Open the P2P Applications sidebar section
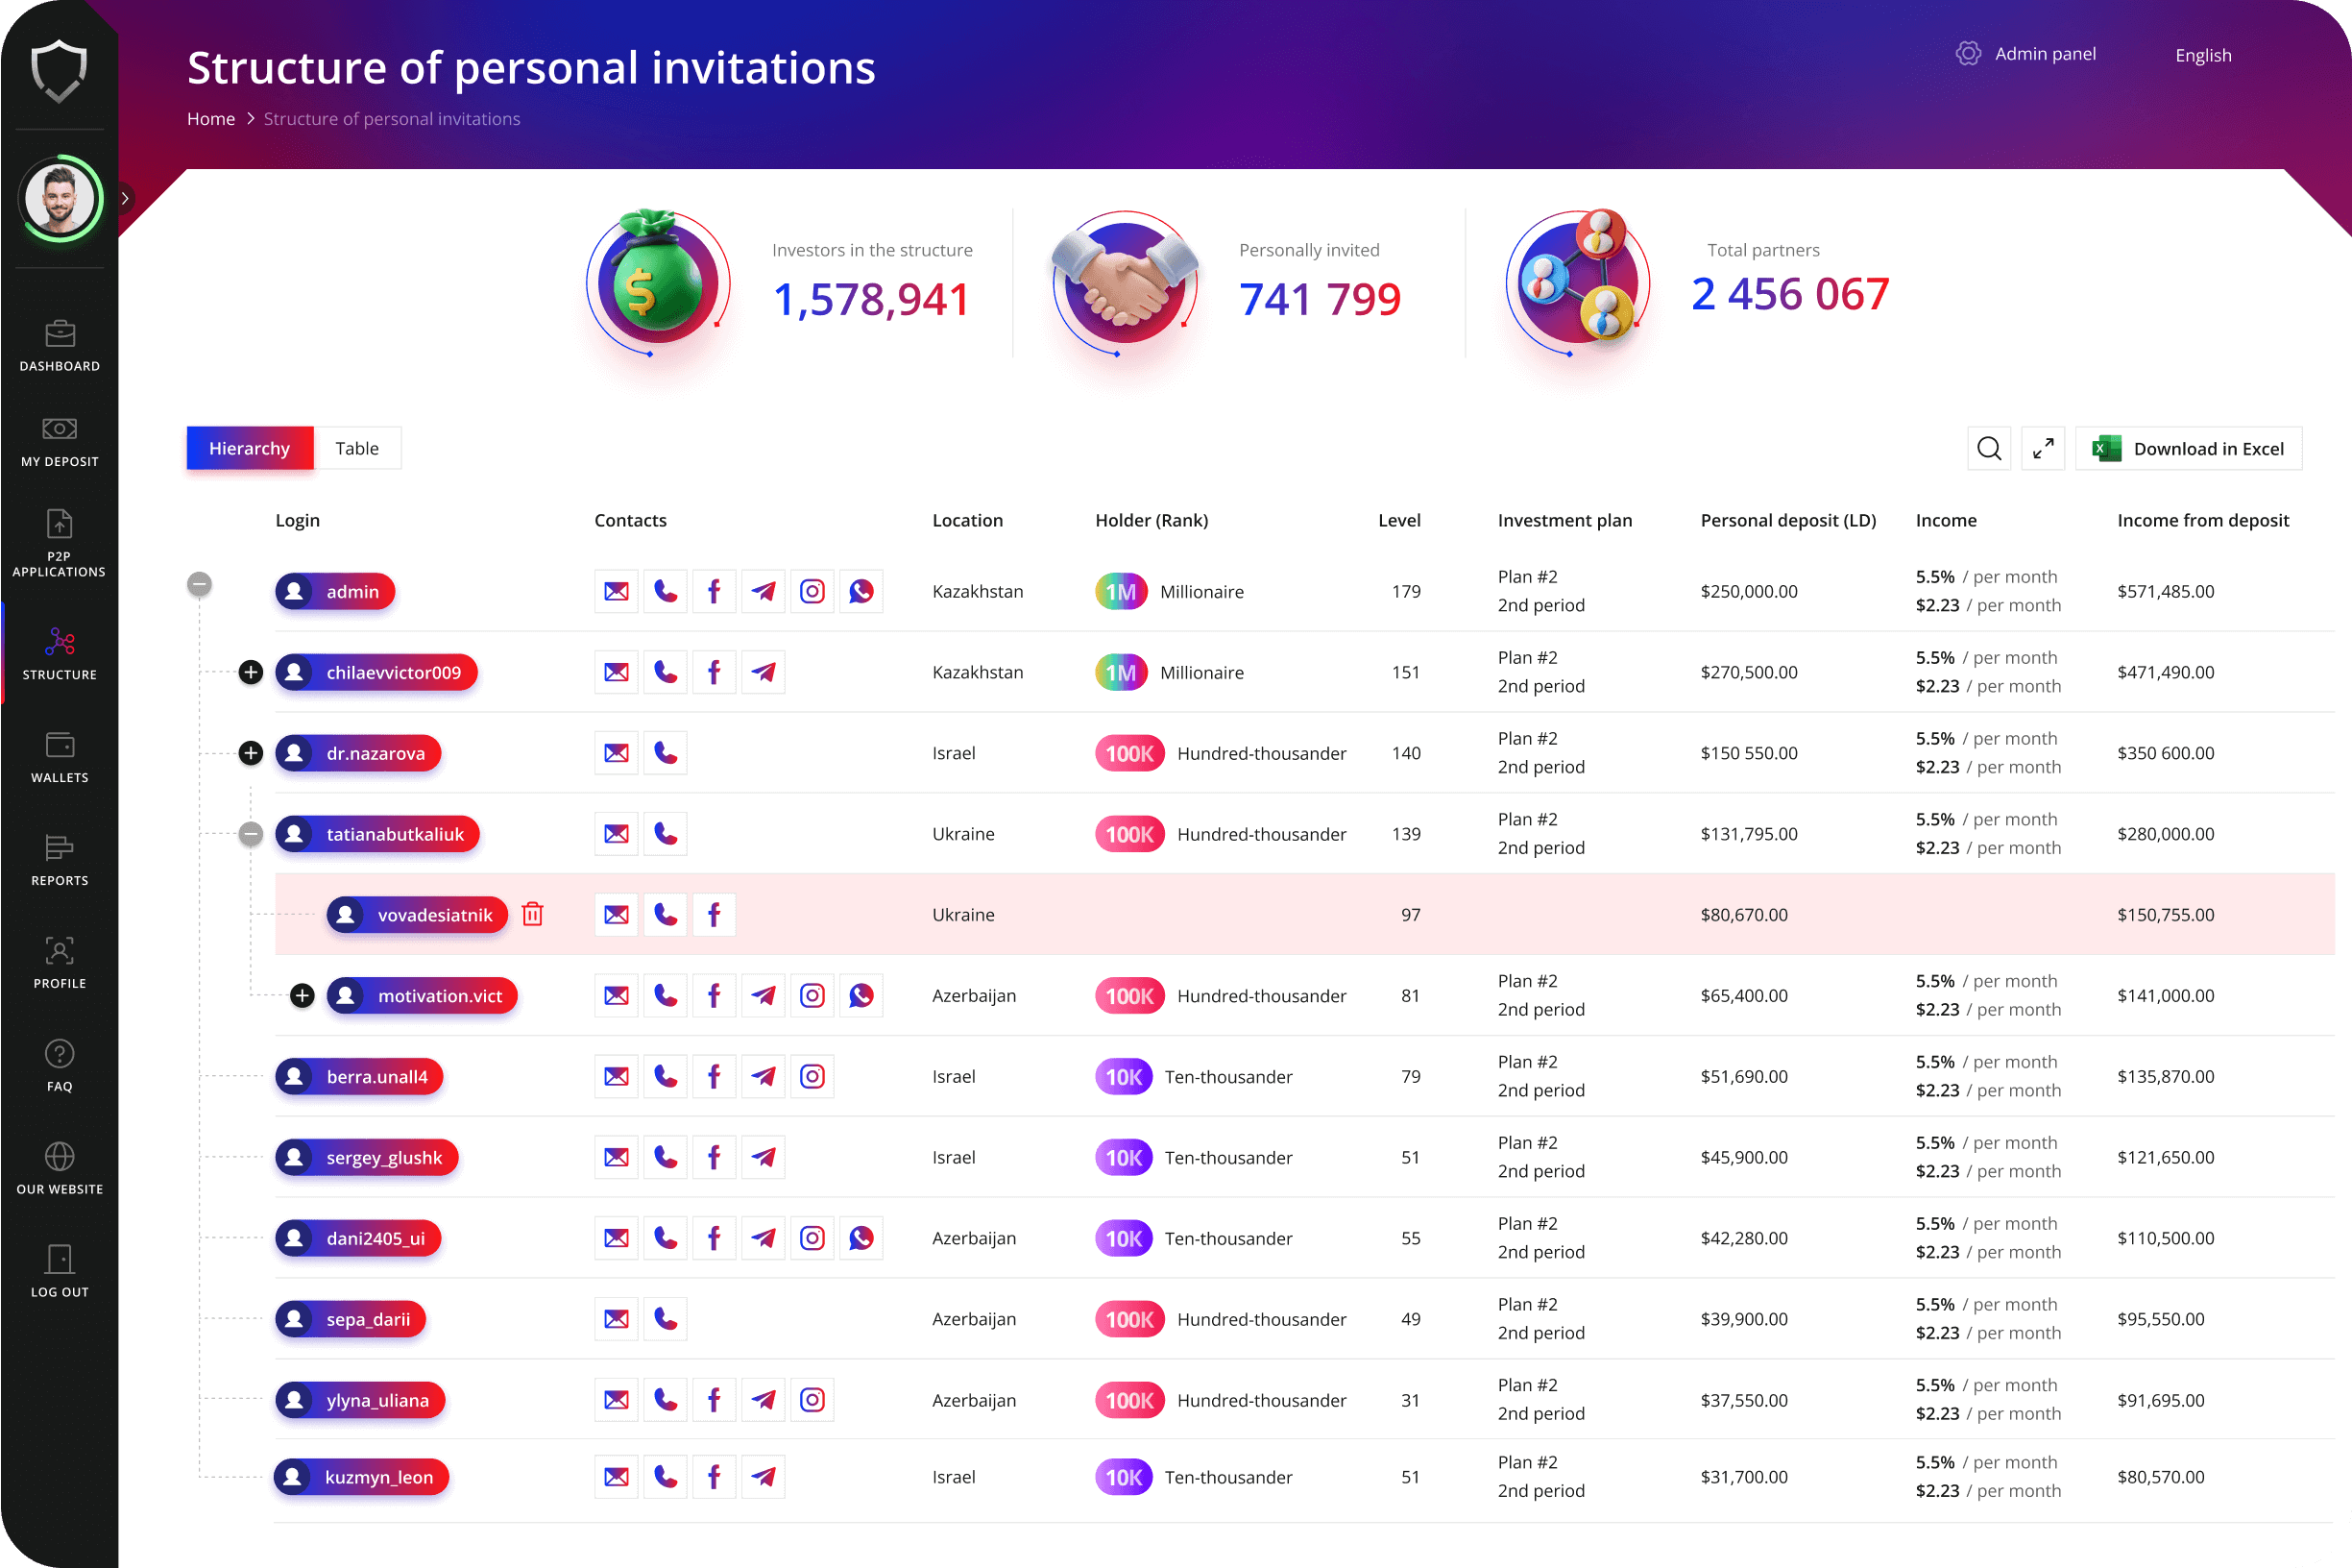The width and height of the screenshot is (2352, 1568). pyautogui.click(x=59, y=543)
